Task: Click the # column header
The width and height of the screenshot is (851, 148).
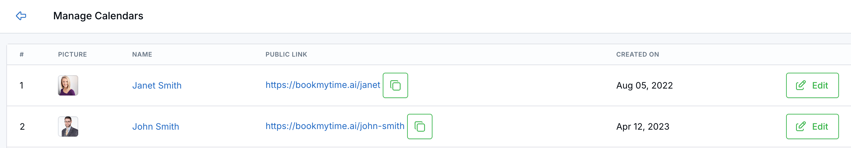Action: click(x=22, y=54)
